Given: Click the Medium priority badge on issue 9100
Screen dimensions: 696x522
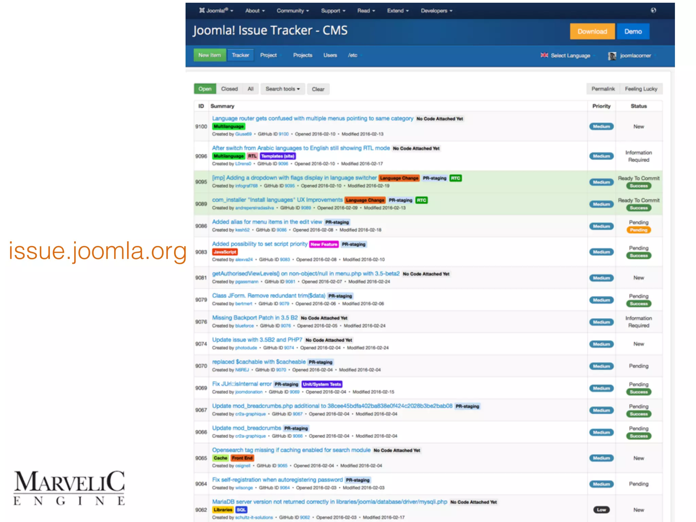Looking at the screenshot, I should click(602, 126).
